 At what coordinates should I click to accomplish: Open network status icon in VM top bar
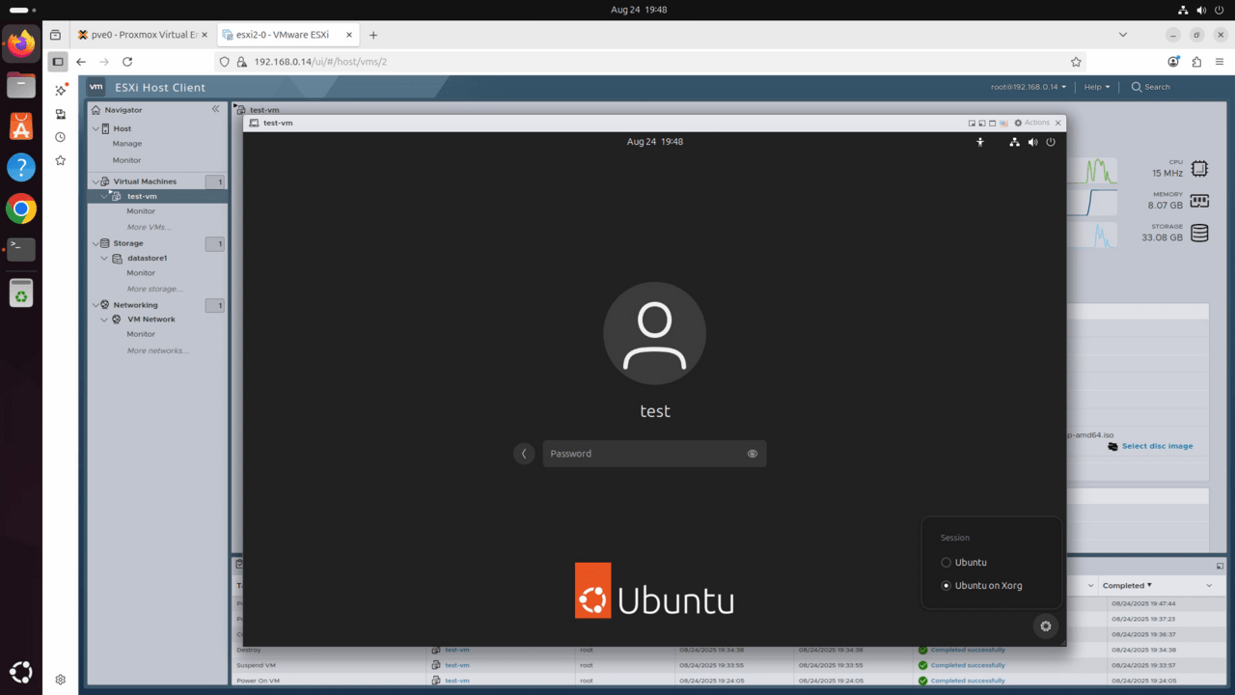point(1014,142)
